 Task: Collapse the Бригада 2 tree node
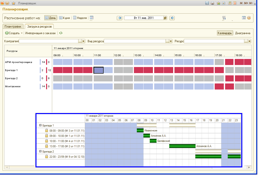coord(40,151)
